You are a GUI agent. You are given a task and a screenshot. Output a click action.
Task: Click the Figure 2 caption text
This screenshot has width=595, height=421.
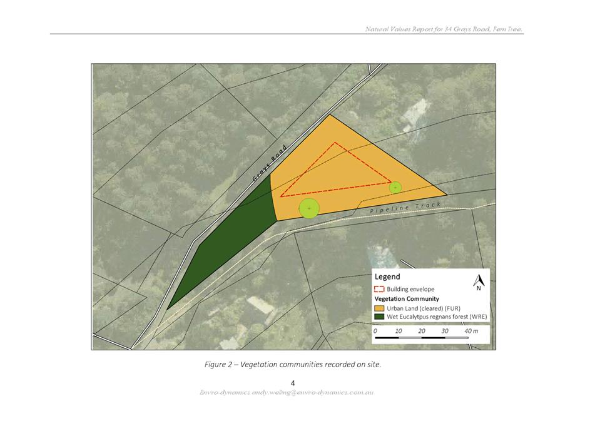(293, 365)
